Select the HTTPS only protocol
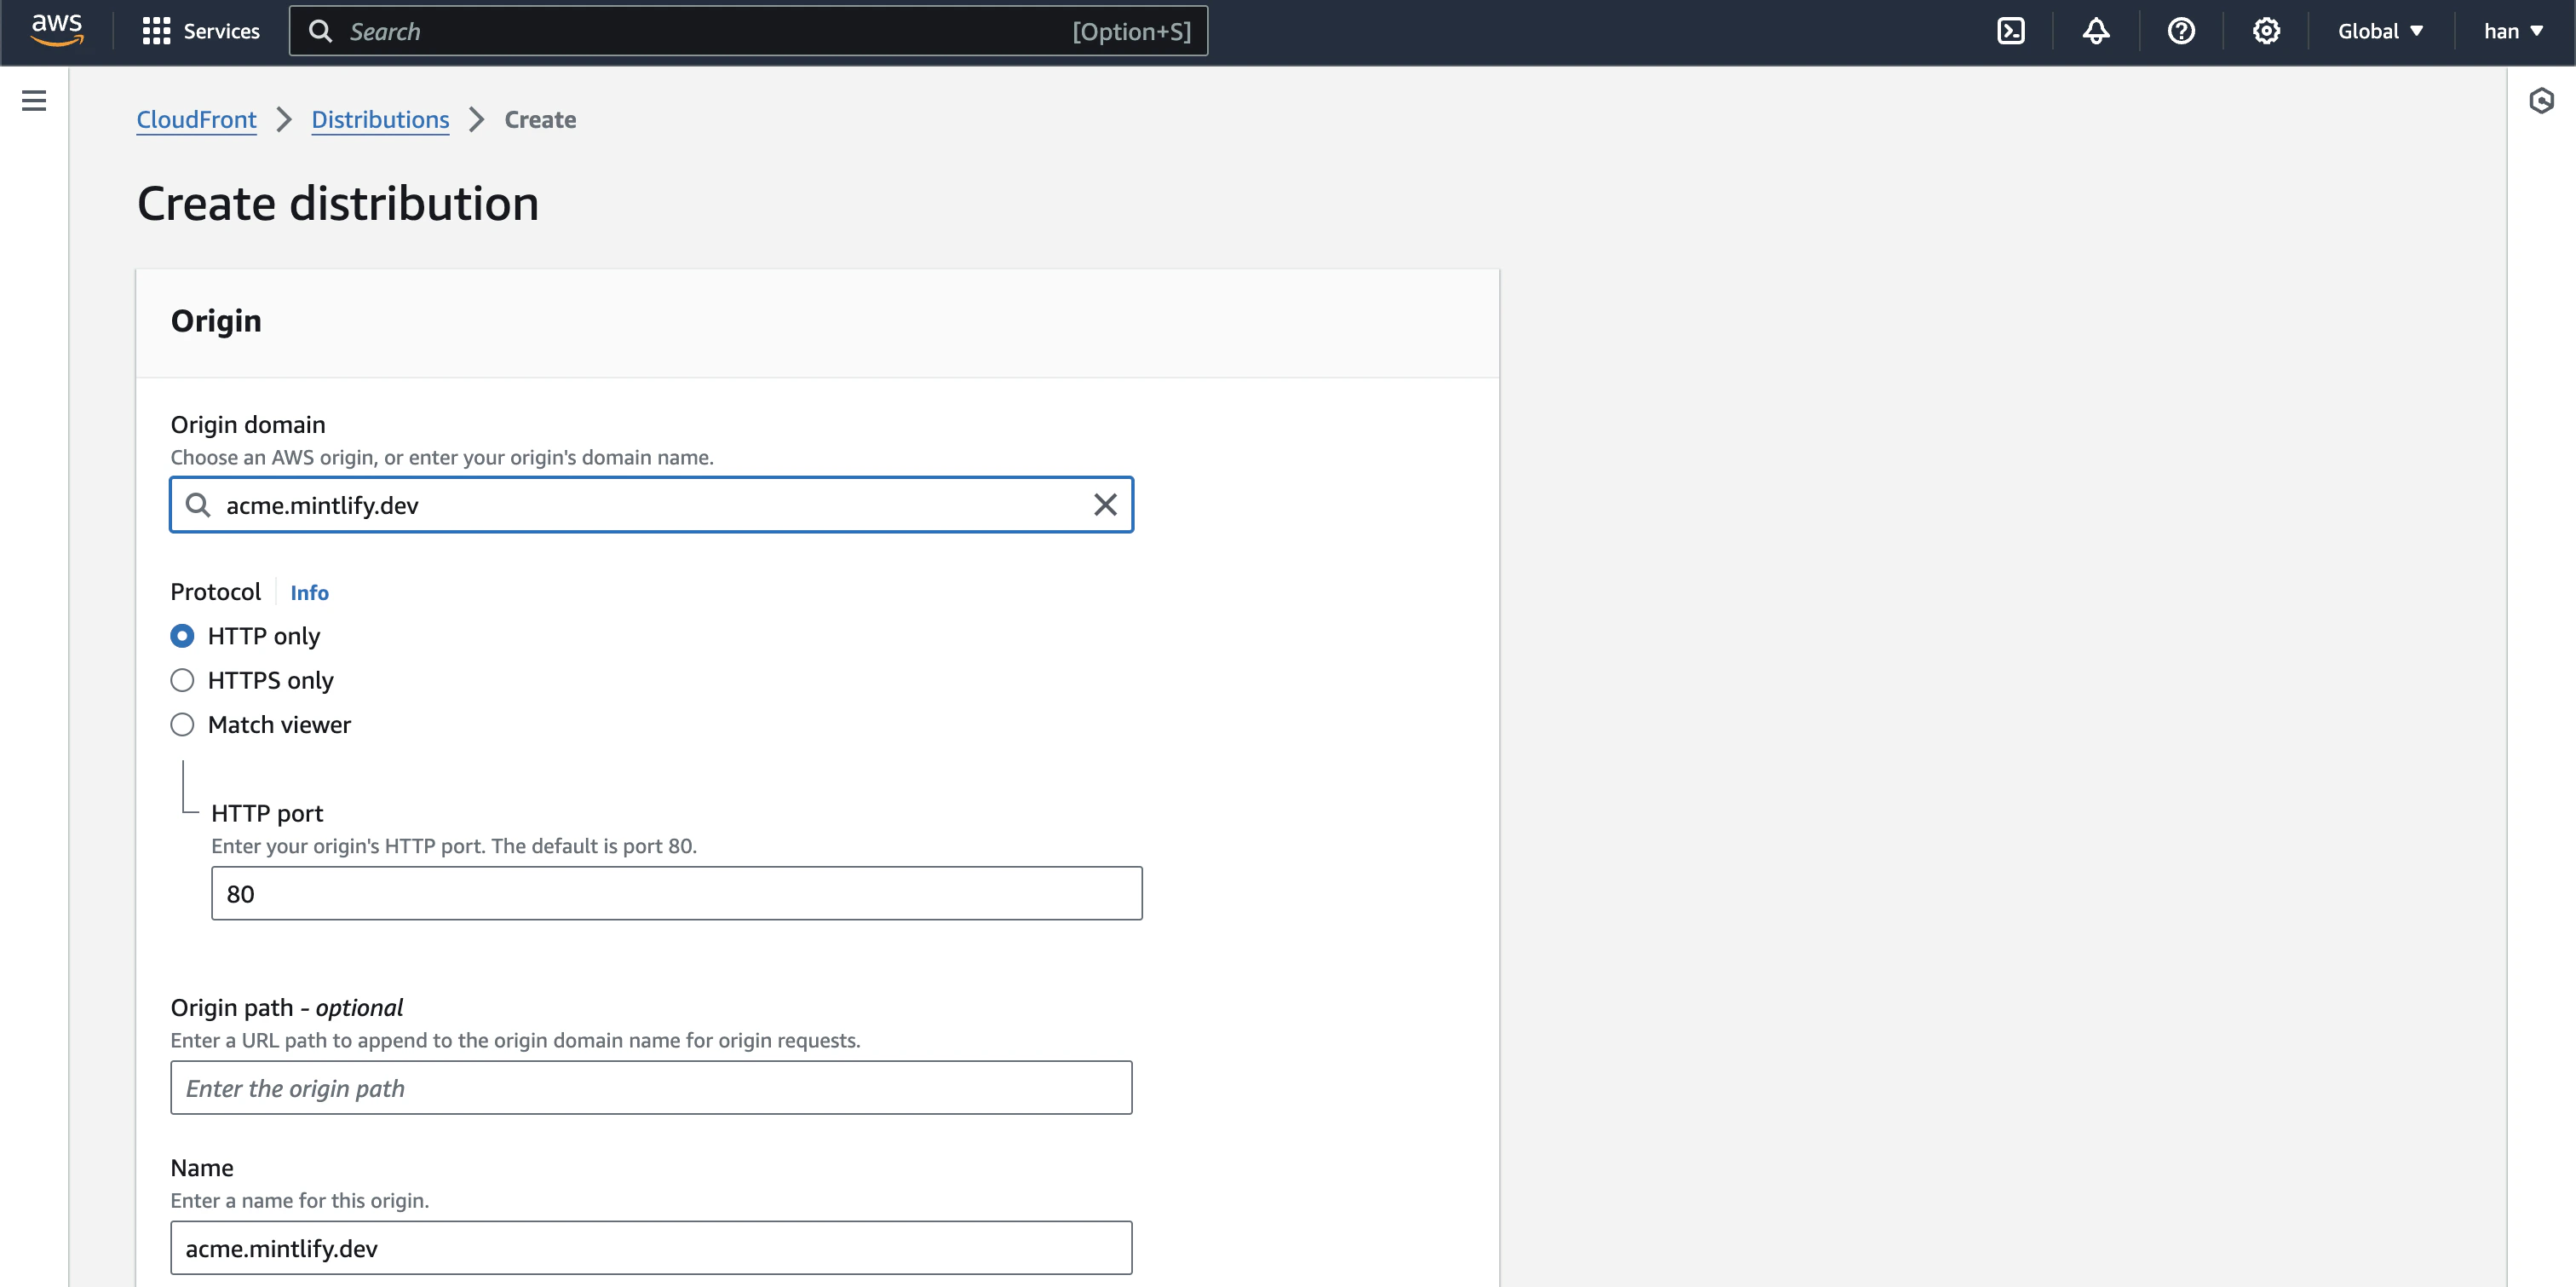Viewport: 2576px width, 1287px height. 182,679
